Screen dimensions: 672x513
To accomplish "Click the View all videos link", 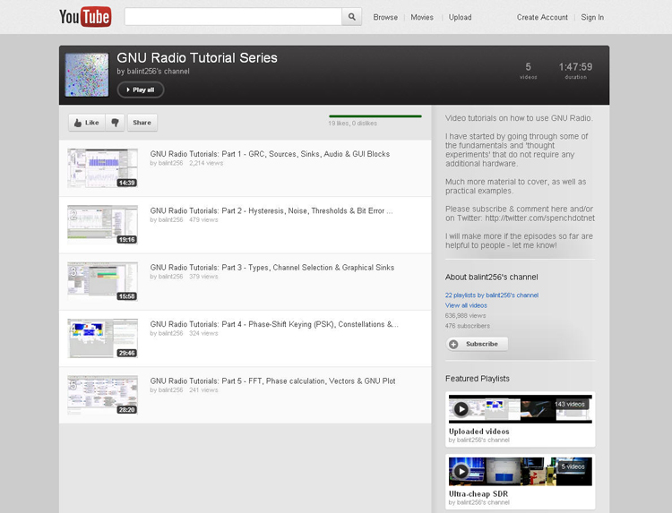I will (x=466, y=305).
